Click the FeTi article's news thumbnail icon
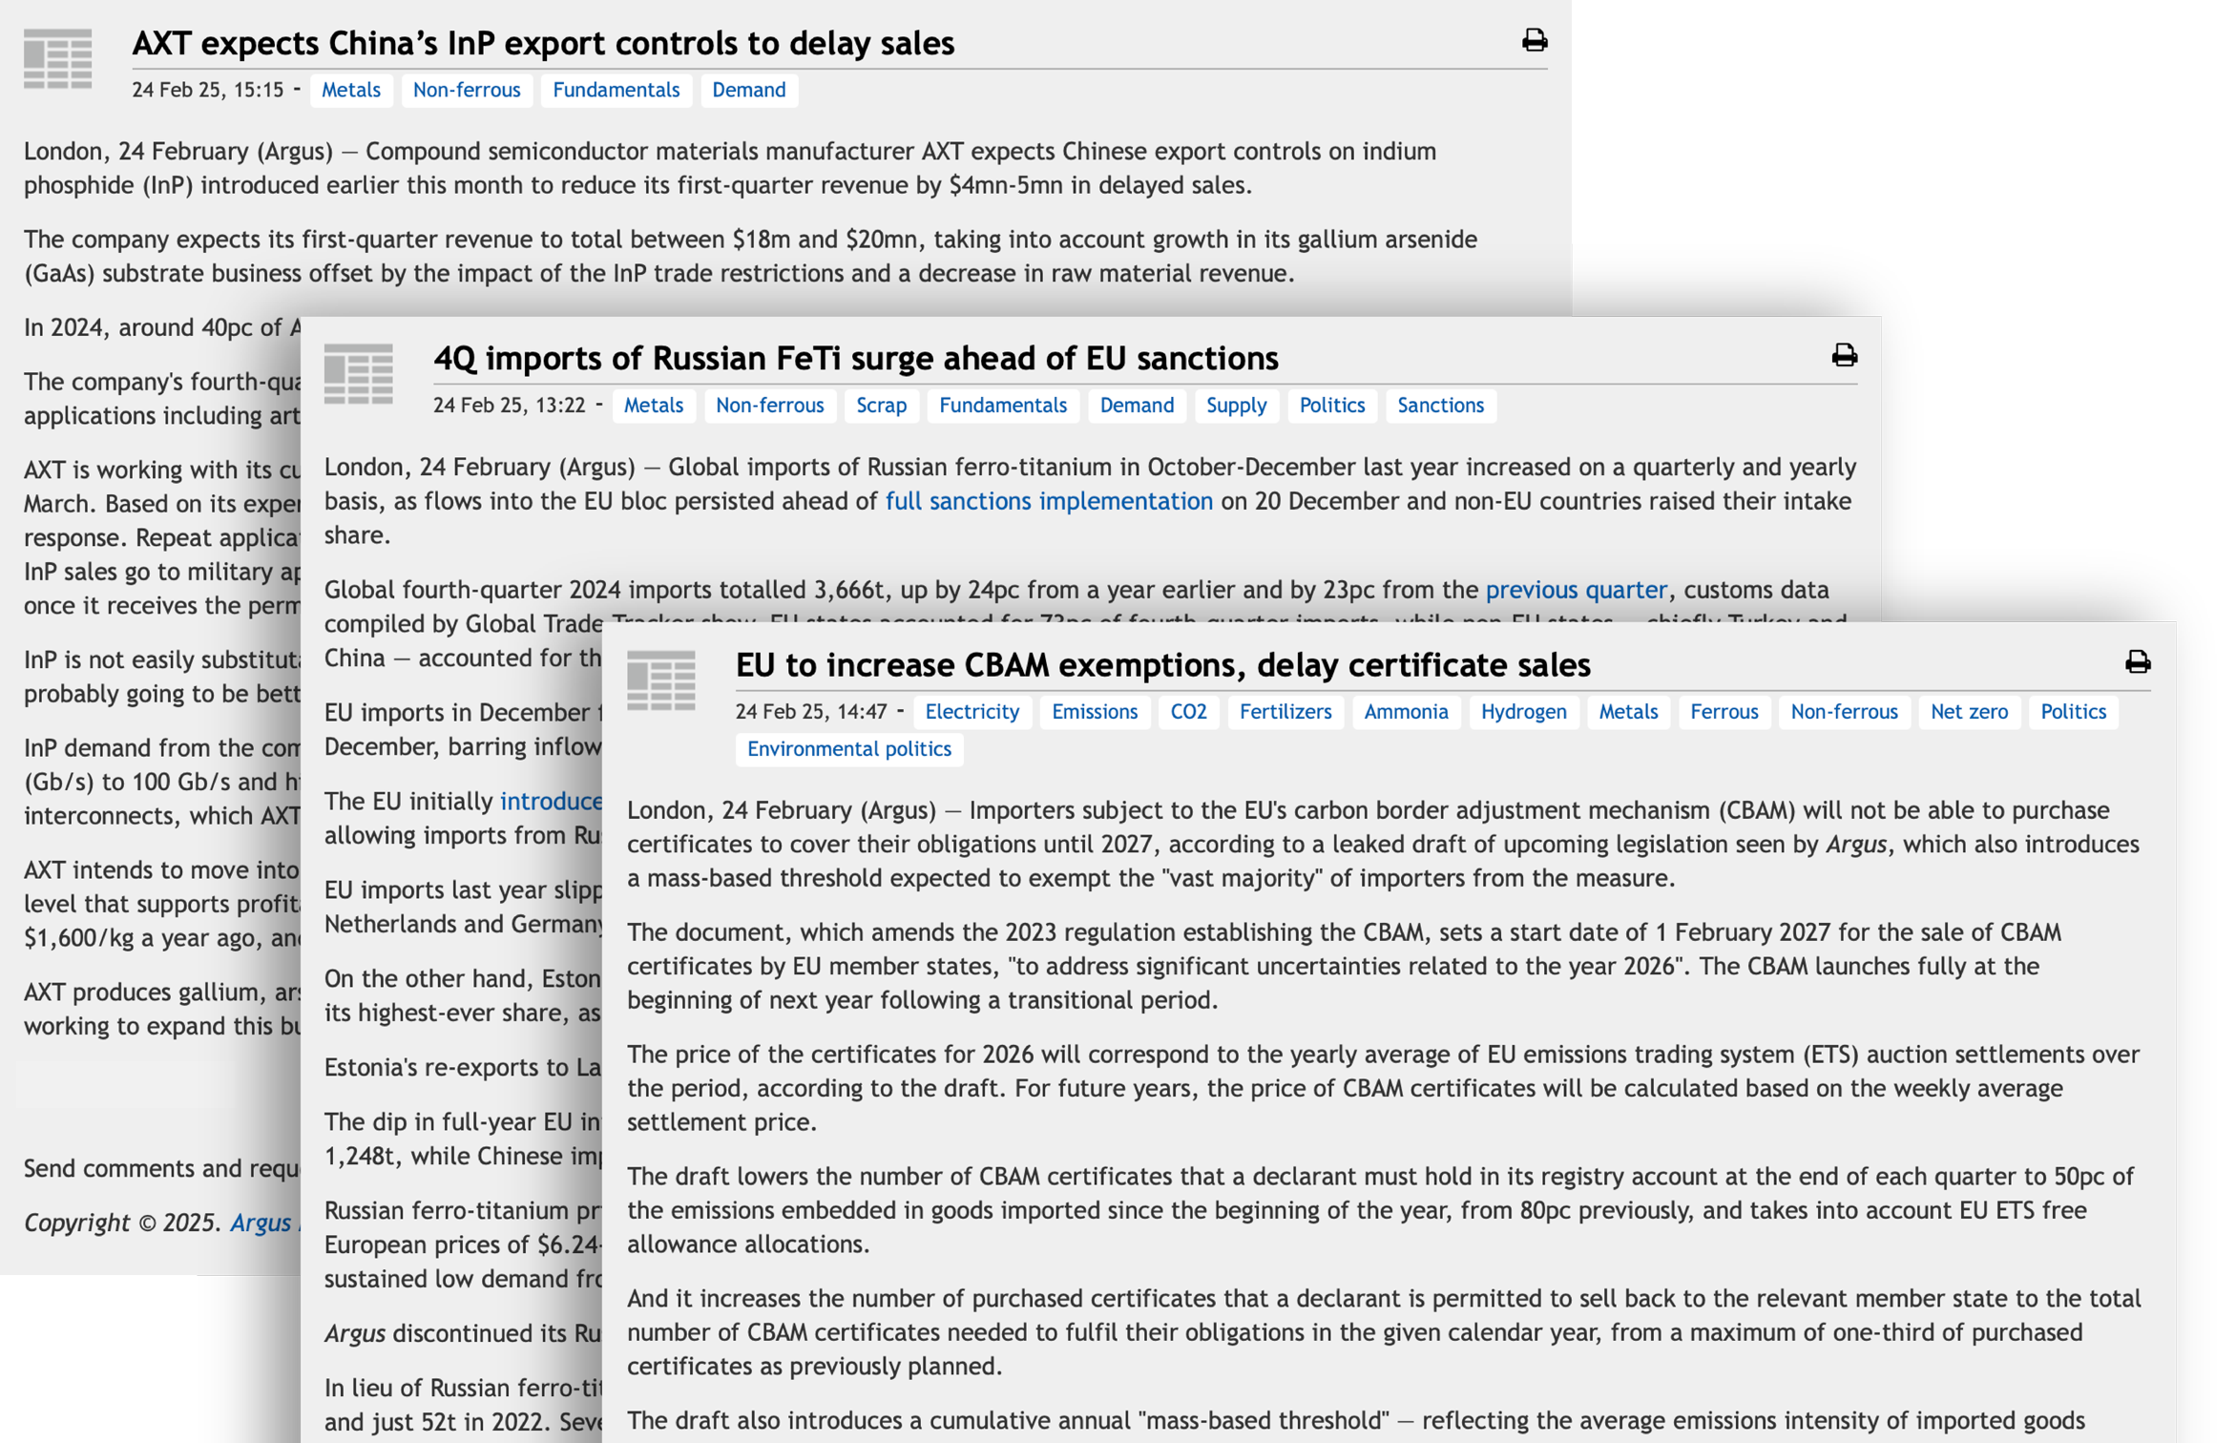Viewport: 2236px width, 1443px height. click(358, 373)
